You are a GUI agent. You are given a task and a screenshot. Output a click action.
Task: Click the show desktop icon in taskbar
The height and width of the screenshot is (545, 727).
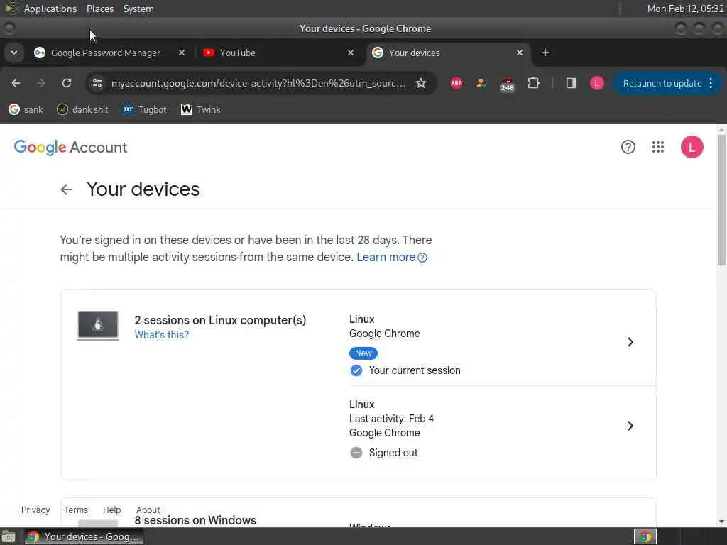(x=9, y=536)
